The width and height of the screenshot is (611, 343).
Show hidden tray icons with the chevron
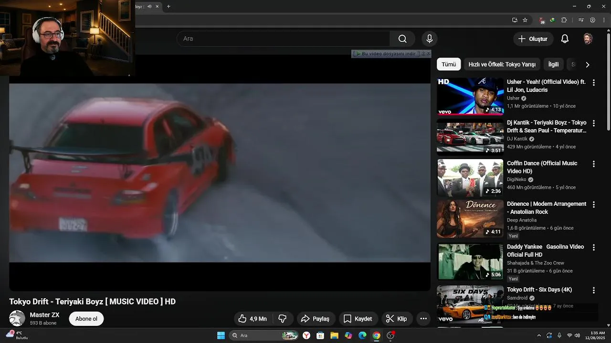(x=539, y=335)
